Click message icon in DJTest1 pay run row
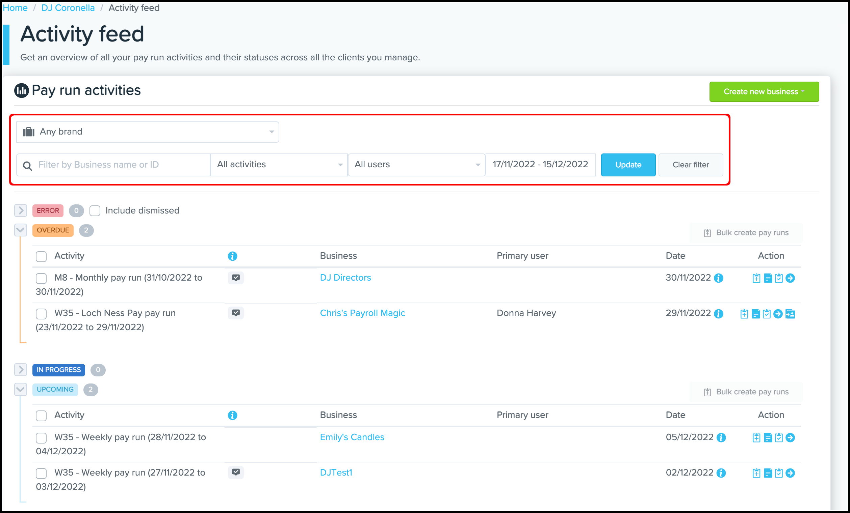The height and width of the screenshot is (513, 850). pos(236,472)
